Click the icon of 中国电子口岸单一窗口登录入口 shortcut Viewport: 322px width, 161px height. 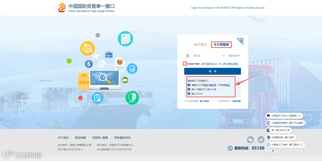[x=268, y=145]
